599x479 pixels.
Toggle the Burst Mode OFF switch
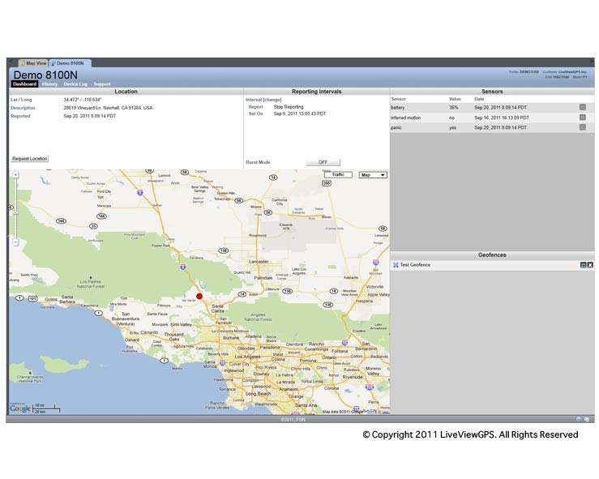coord(323,162)
